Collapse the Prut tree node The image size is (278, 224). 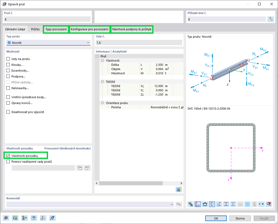[97, 56]
